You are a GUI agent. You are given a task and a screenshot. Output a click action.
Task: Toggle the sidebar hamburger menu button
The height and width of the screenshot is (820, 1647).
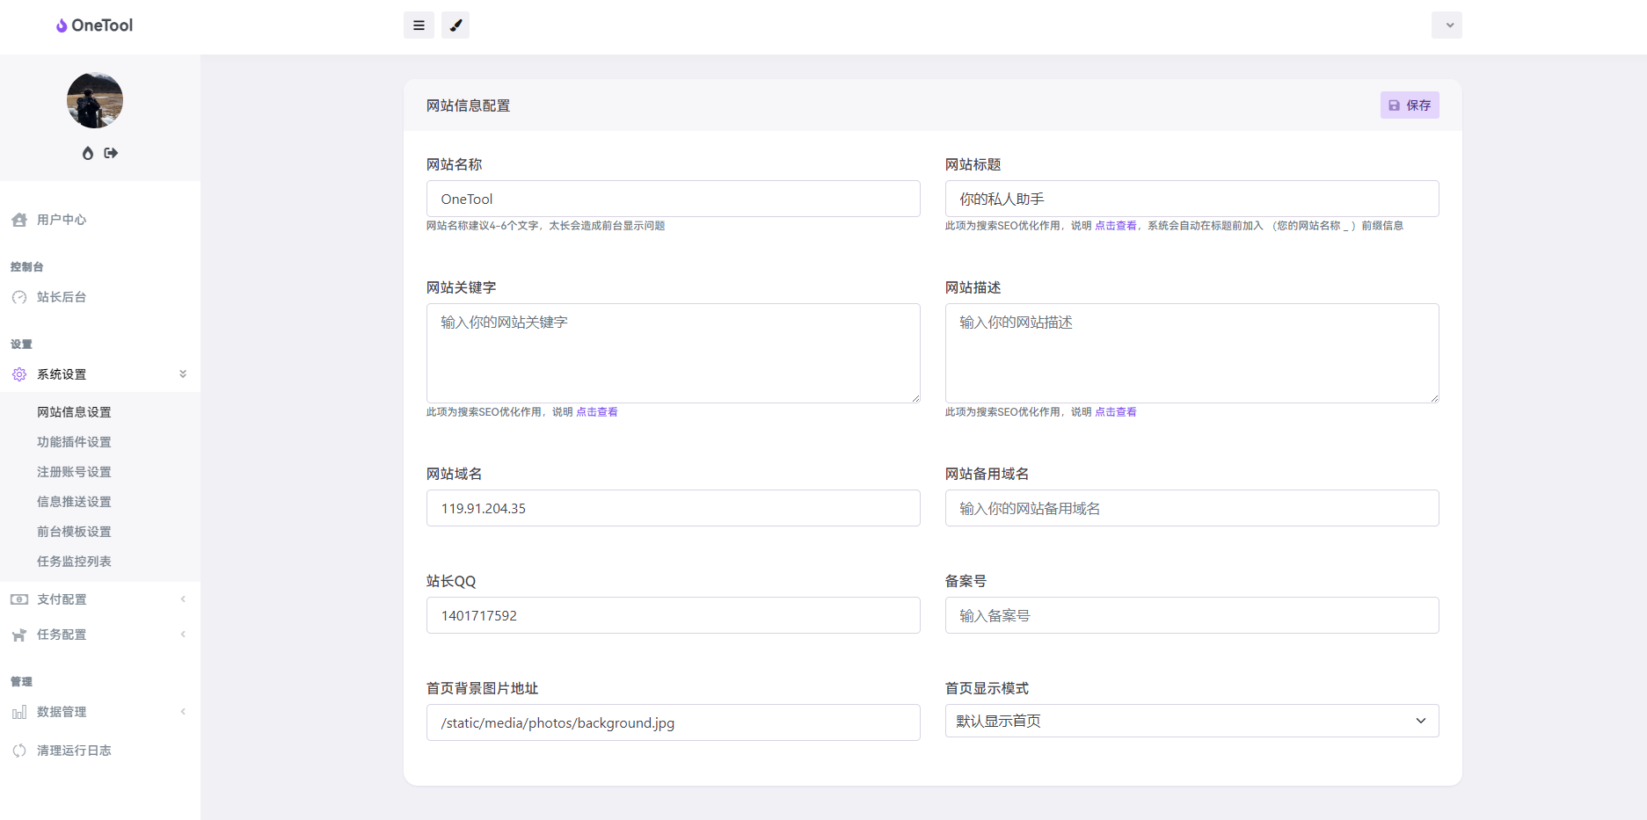(x=419, y=25)
